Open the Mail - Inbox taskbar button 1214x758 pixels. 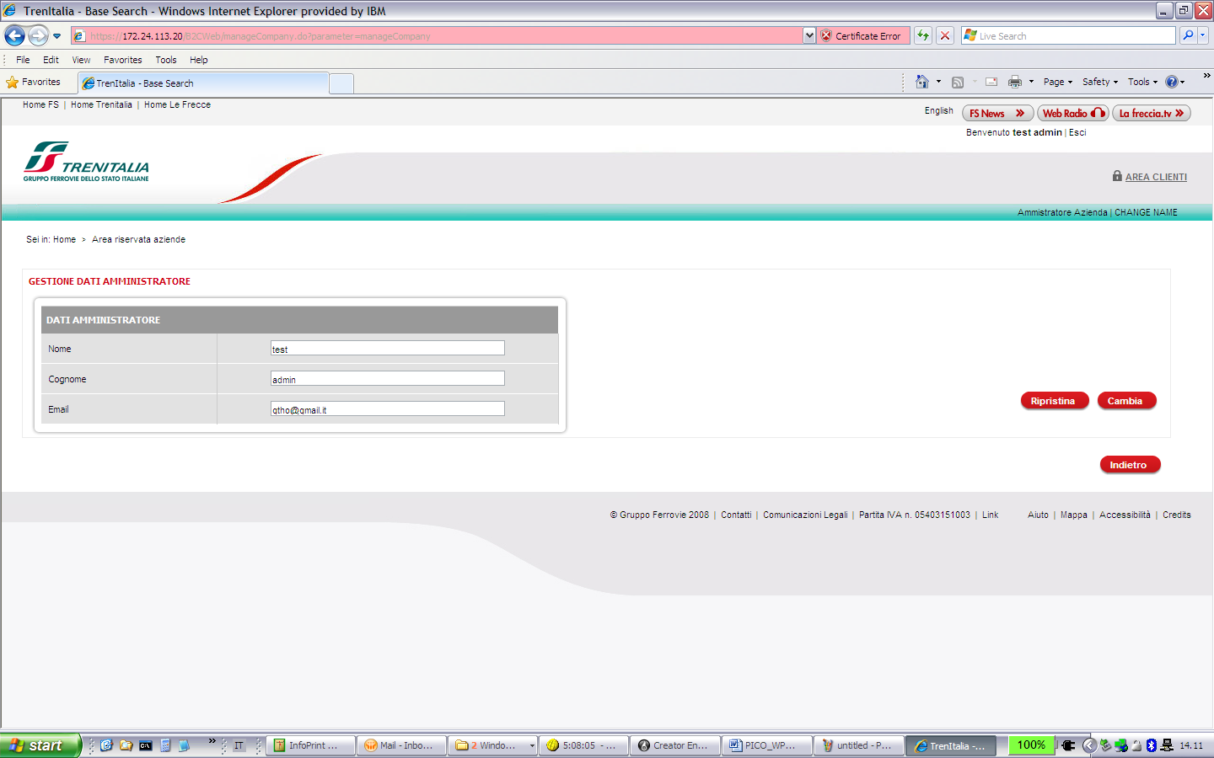coord(401,745)
